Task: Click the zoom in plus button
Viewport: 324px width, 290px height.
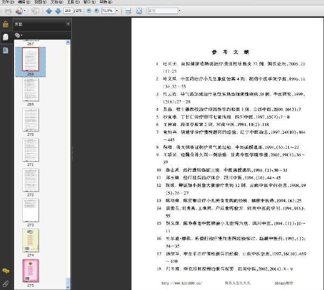Action: pyautogui.click(x=97, y=11)
